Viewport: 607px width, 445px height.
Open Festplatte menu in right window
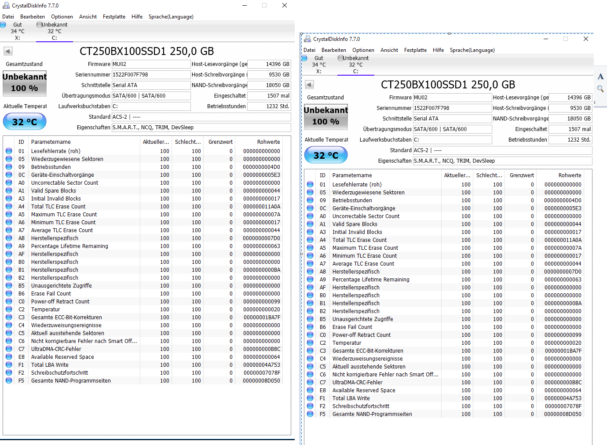pyautogui.click(x=415, y=50)
